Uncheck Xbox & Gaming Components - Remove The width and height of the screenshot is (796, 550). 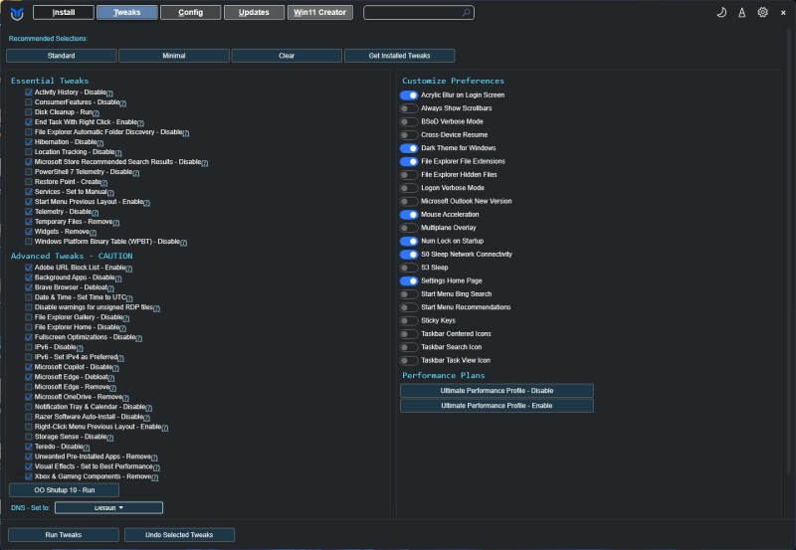click(29, 476)
